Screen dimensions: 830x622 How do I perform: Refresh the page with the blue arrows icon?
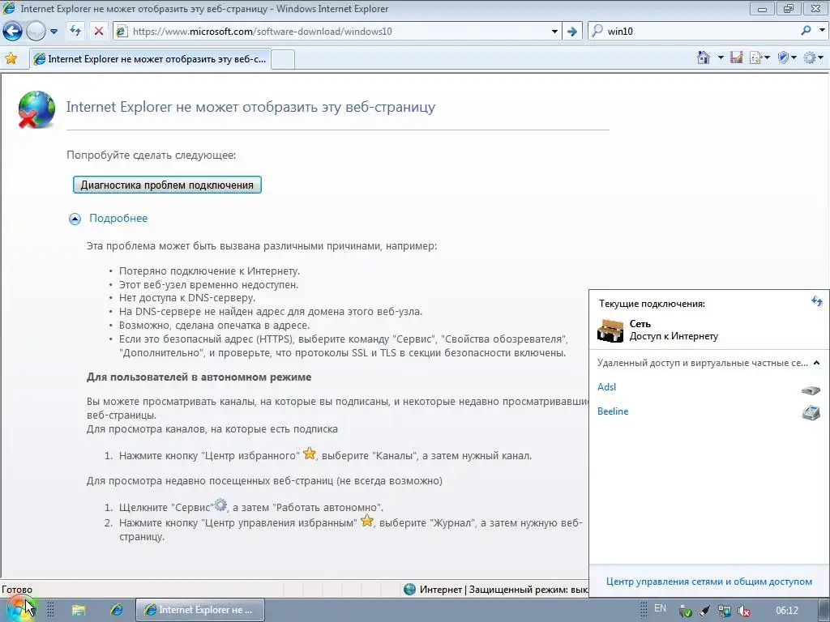(75, 32)
